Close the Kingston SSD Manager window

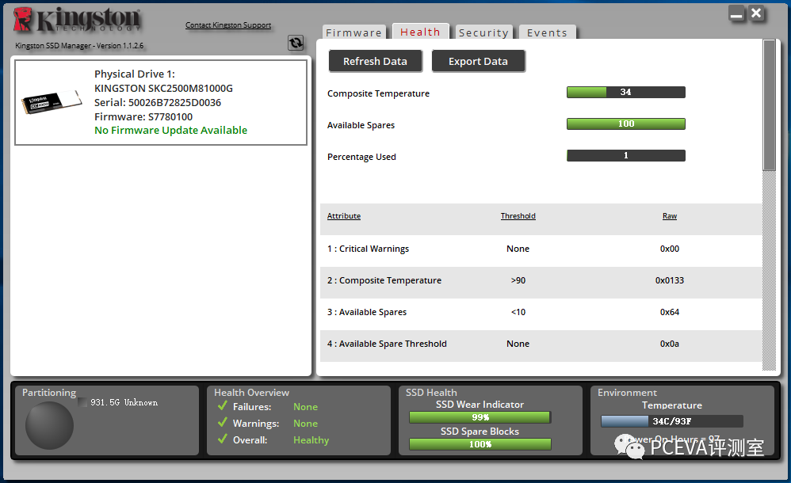coord(756,13)
